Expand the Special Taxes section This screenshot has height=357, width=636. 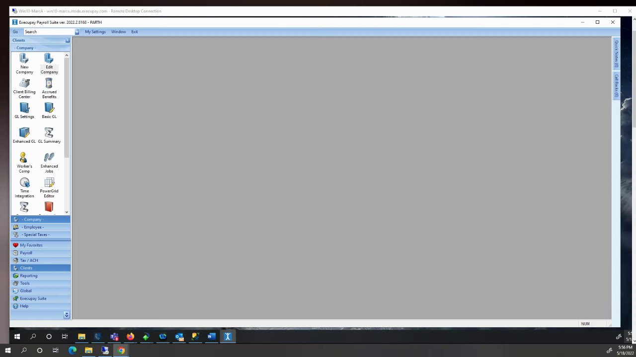pos(40,235)
